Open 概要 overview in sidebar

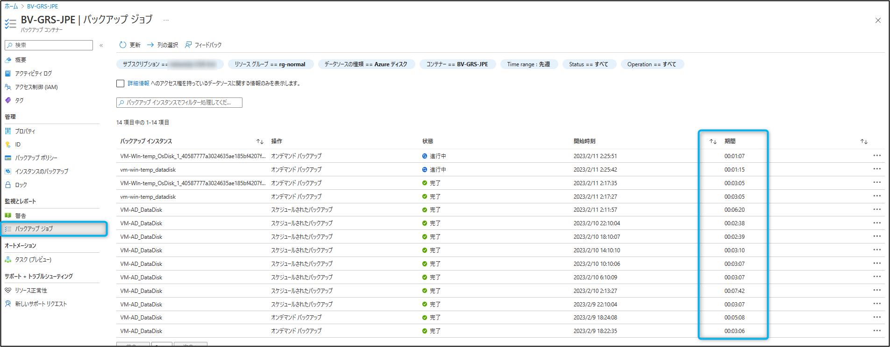pos(21,60)
